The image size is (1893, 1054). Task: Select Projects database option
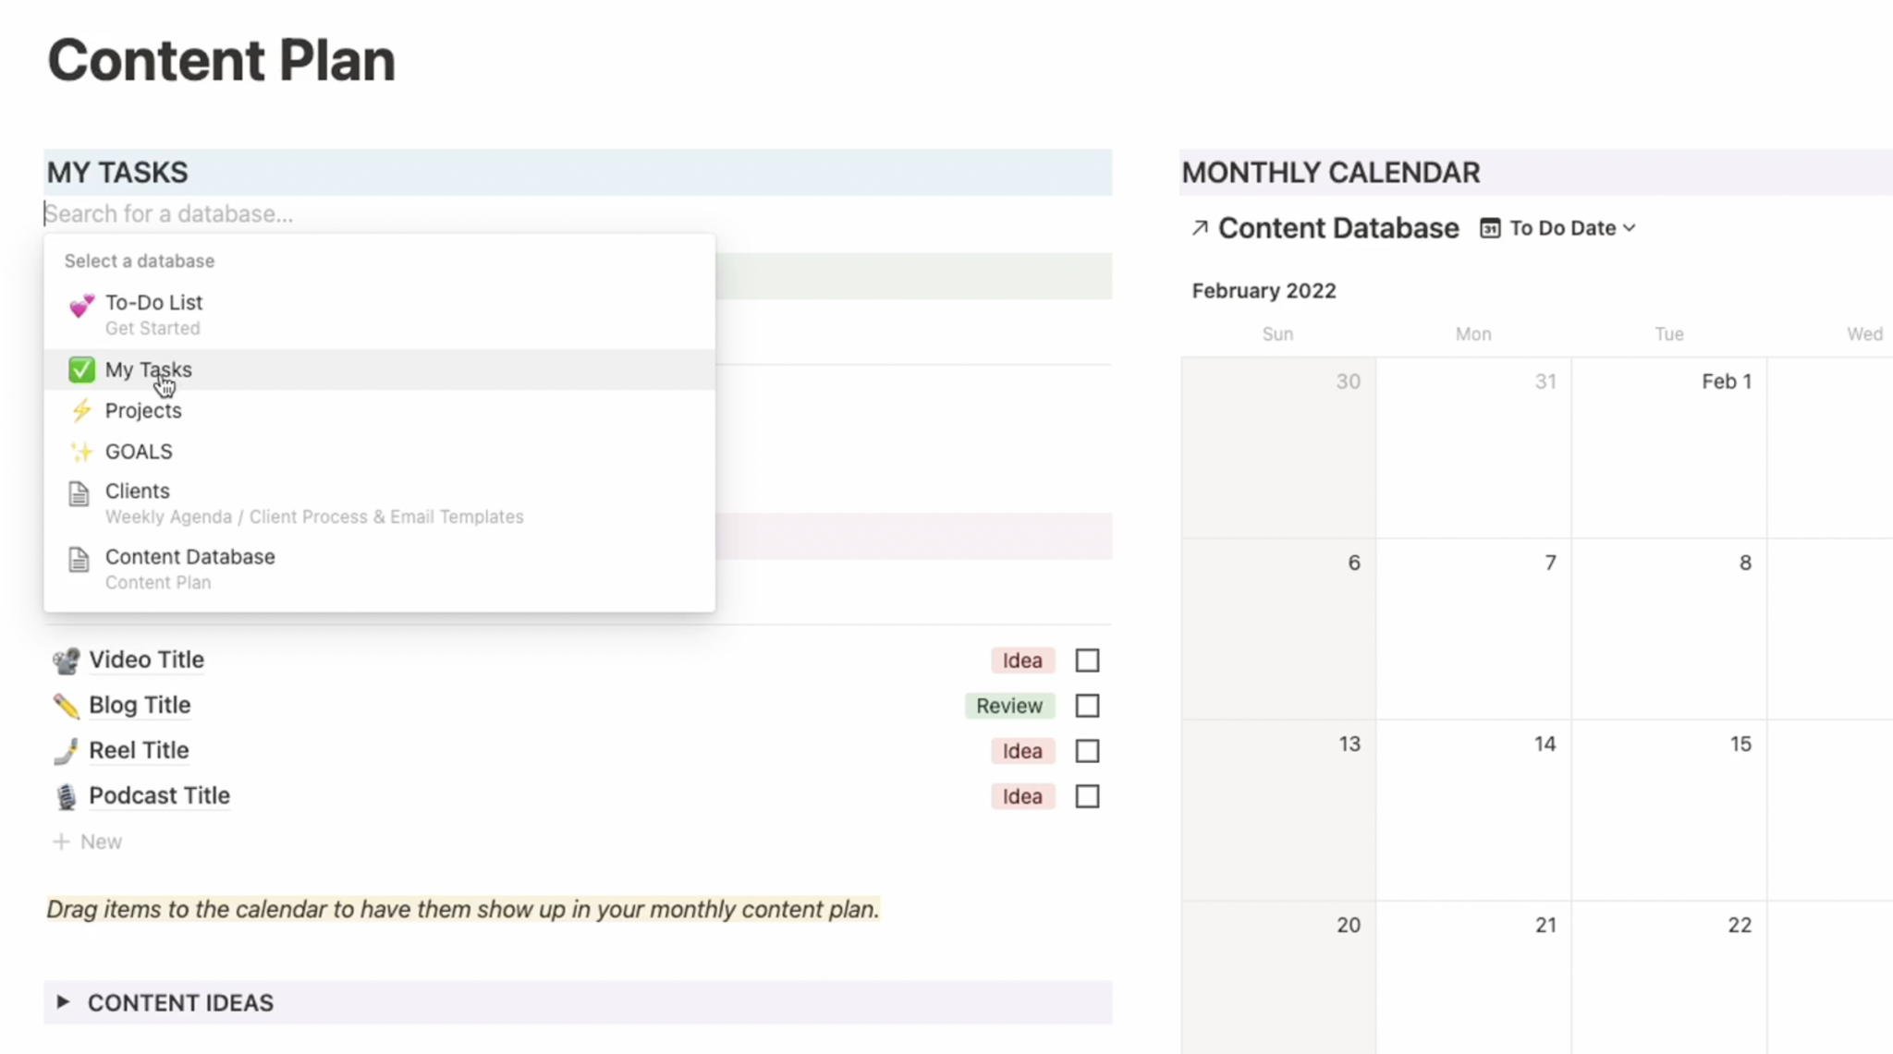[141, 410]
